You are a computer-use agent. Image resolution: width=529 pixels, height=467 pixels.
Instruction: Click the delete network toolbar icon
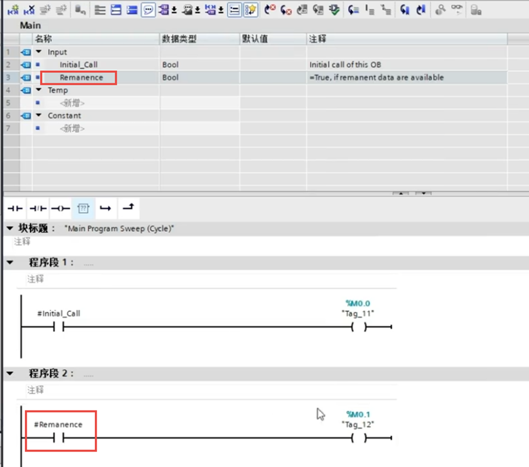(x=29, y=10)
